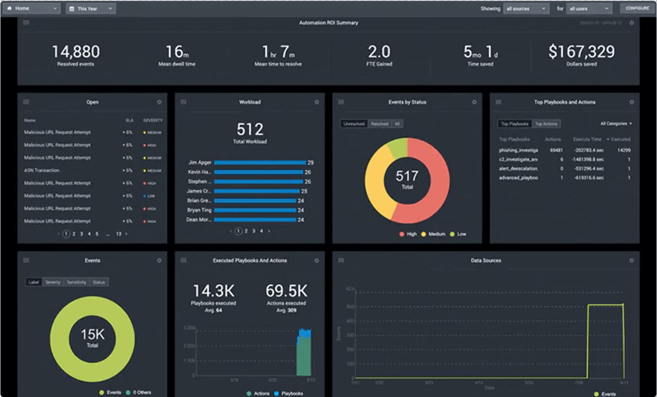Click the home icon in top bar
The height and width of the screenshot is (397, 657).
(9, 8)
